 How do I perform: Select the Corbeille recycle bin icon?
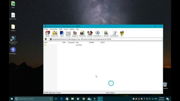pyautogui.click(x=165, y=85)
